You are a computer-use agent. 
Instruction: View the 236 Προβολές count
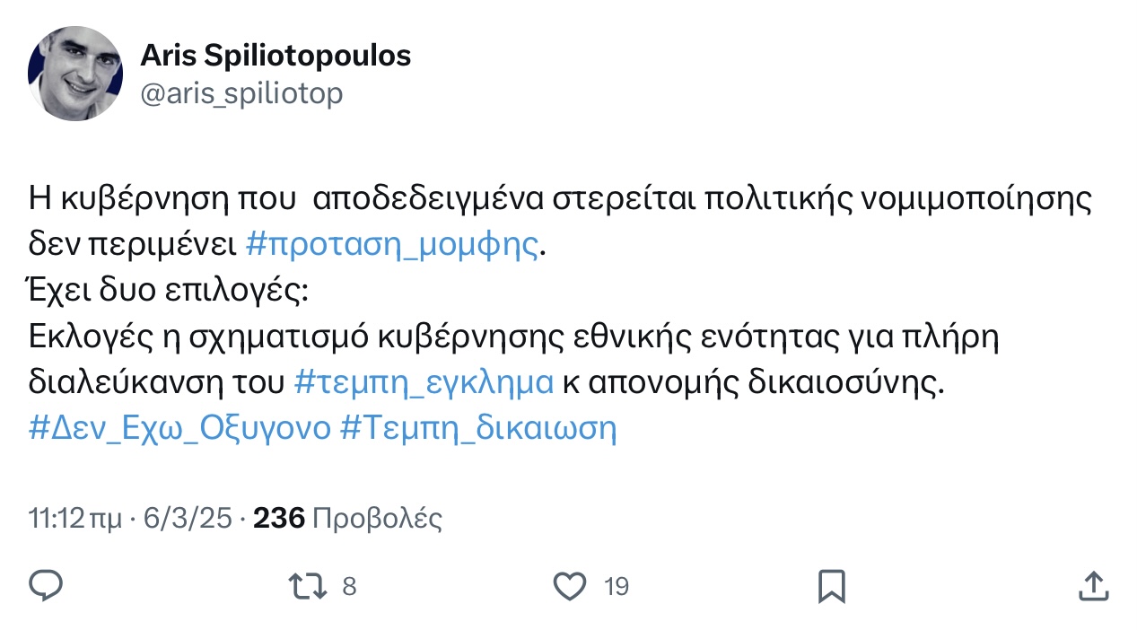pos(348,518)
